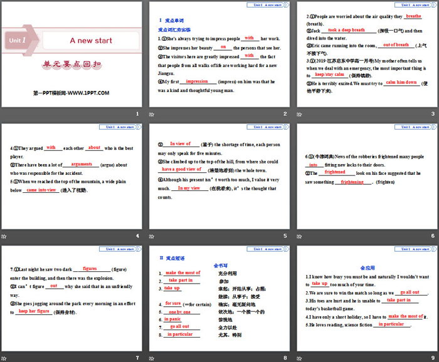Click slide number label 2
This screenshot has height=362, width=439.
pos(285,114)
